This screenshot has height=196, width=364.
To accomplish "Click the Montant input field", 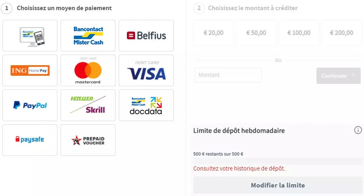I will click(x=228, y=75).
